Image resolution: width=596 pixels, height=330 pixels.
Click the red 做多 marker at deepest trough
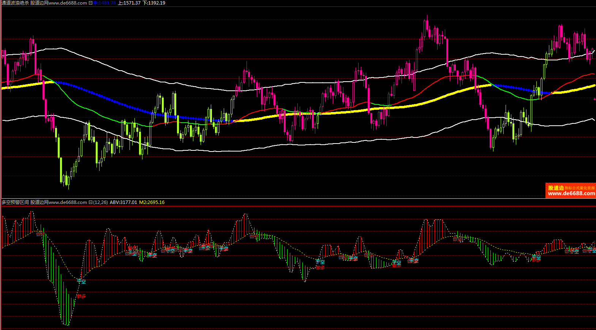click(x=81, y=296)
